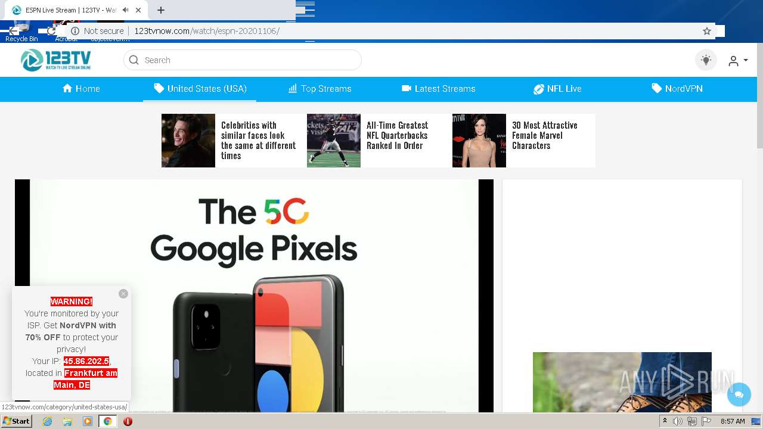Click the 8:57 AM clock

click(733, 421)
